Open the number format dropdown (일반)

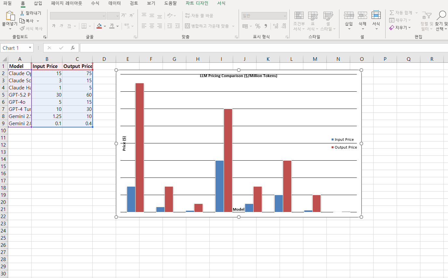point(264,16)
